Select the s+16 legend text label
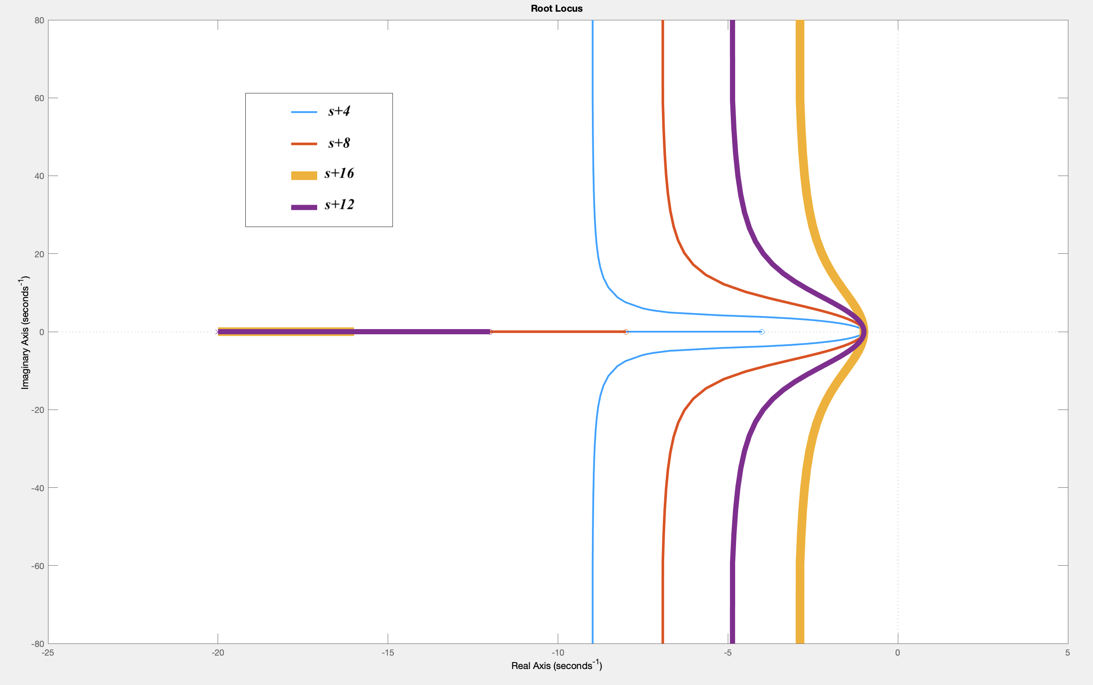The height and width of the screenshot is (685, 1093). click(339, 173)
